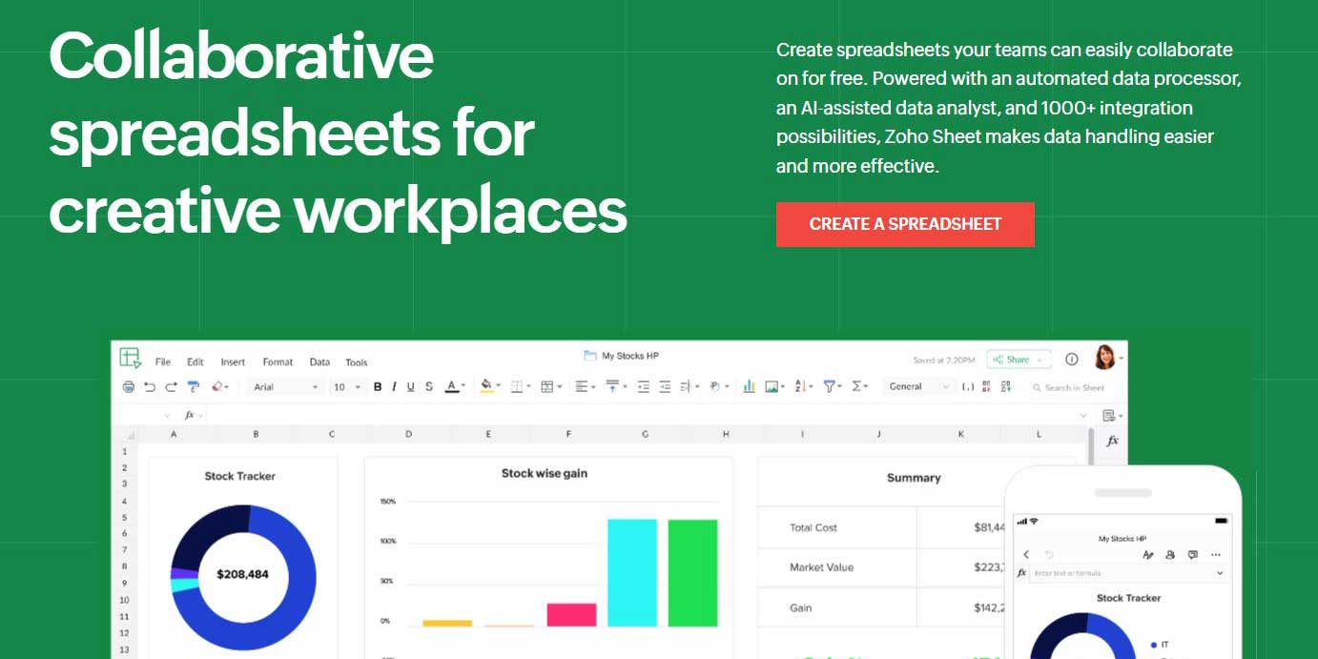The height and width of the screenshot is (659, 1318).
Task: Click the My Stocks HP document title
Action: point(629,356)
